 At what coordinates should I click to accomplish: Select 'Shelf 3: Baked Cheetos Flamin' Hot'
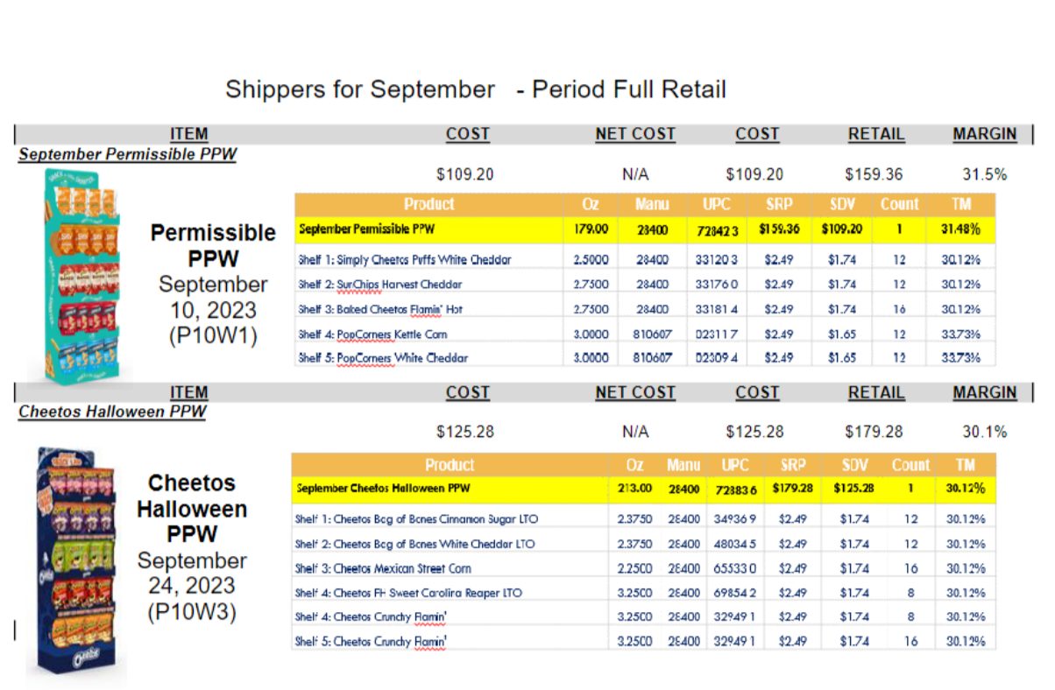(x=381, y=309)
